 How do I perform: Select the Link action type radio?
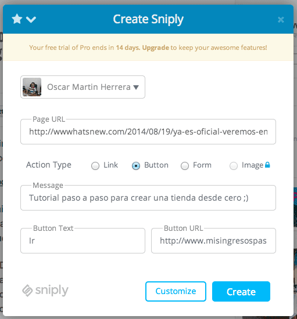click(x=95, y=166)
